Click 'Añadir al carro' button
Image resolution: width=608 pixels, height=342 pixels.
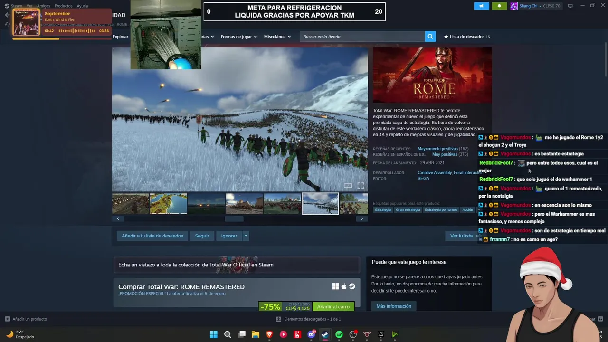pyautogui.click(x=333, y=307)
